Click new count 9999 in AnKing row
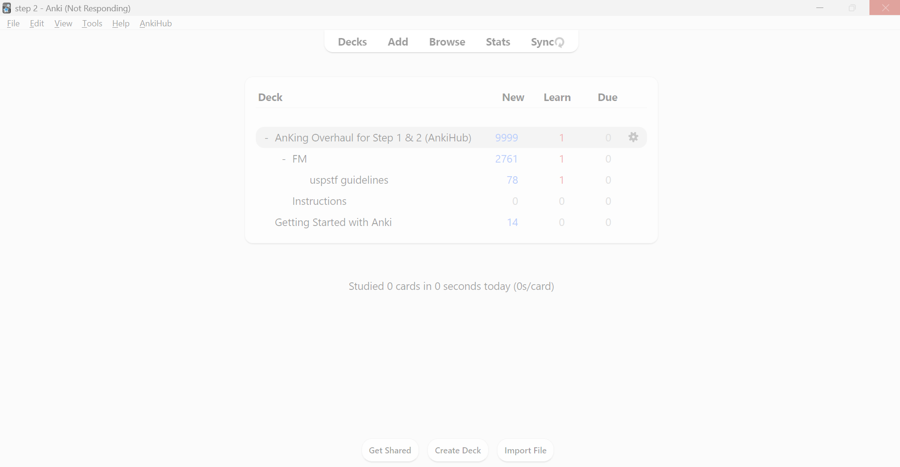The image size is (900, 467). pyautogui.click(x=506, y=138)
